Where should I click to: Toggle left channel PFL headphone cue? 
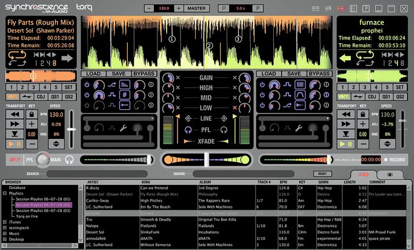pos(188,130)
